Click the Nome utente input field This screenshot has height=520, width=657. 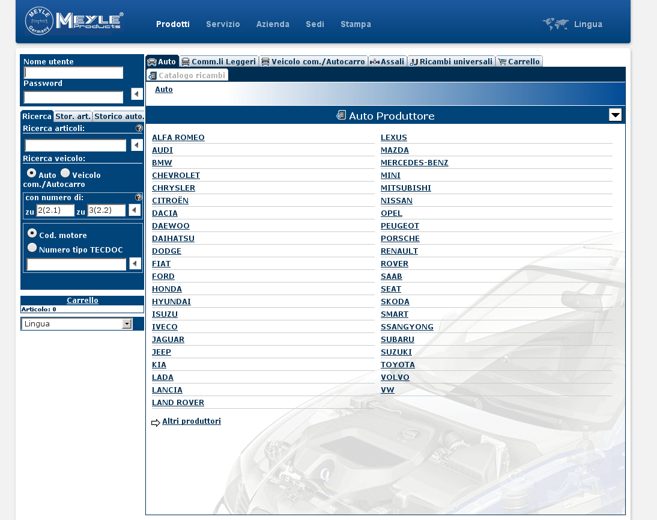click(74, 73)
